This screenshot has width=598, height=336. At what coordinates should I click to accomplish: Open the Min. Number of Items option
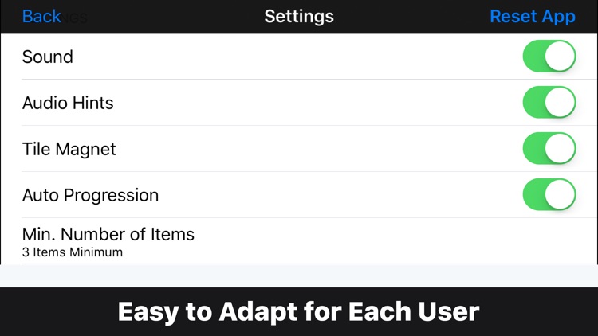coord(108,235)
